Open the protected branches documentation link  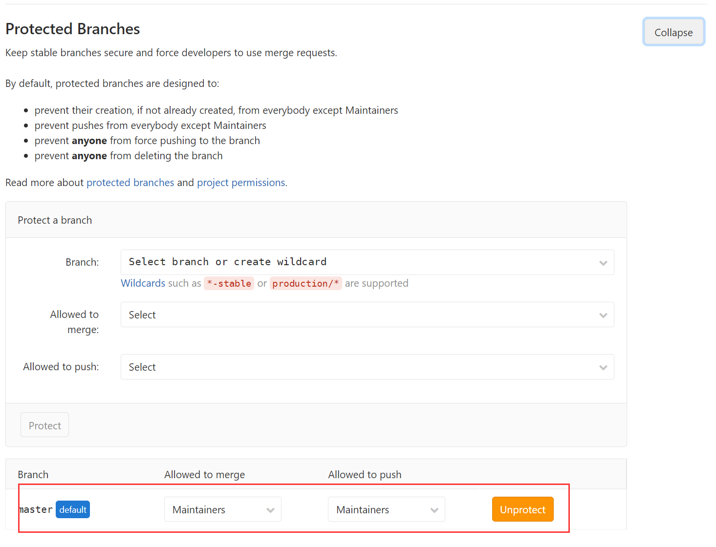point(130,183)
